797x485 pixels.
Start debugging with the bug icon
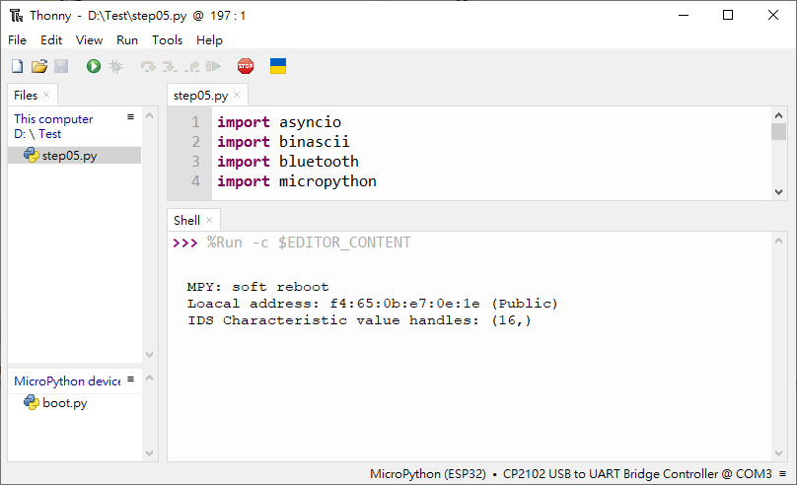point(115,66)
